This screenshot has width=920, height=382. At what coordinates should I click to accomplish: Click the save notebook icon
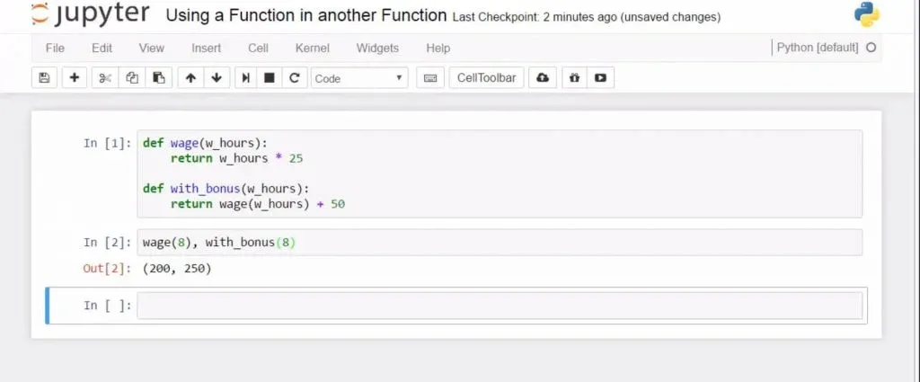point(44,78)
